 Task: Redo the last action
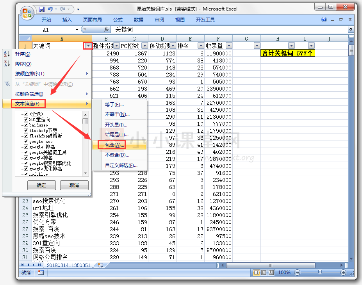click(x=62, y=9)
